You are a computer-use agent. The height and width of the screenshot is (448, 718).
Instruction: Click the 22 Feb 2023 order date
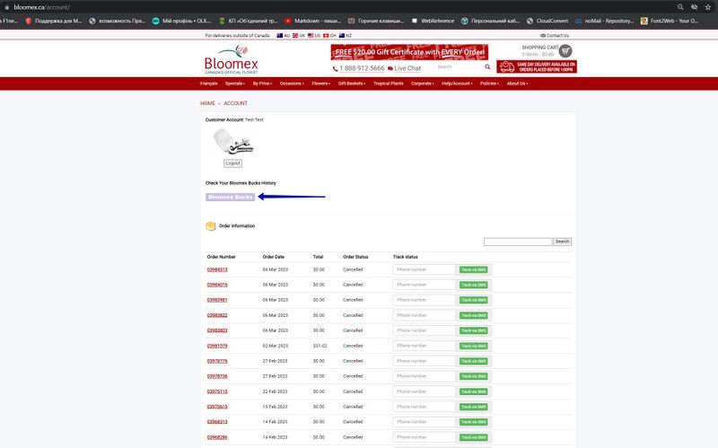[x=276, y=391]
